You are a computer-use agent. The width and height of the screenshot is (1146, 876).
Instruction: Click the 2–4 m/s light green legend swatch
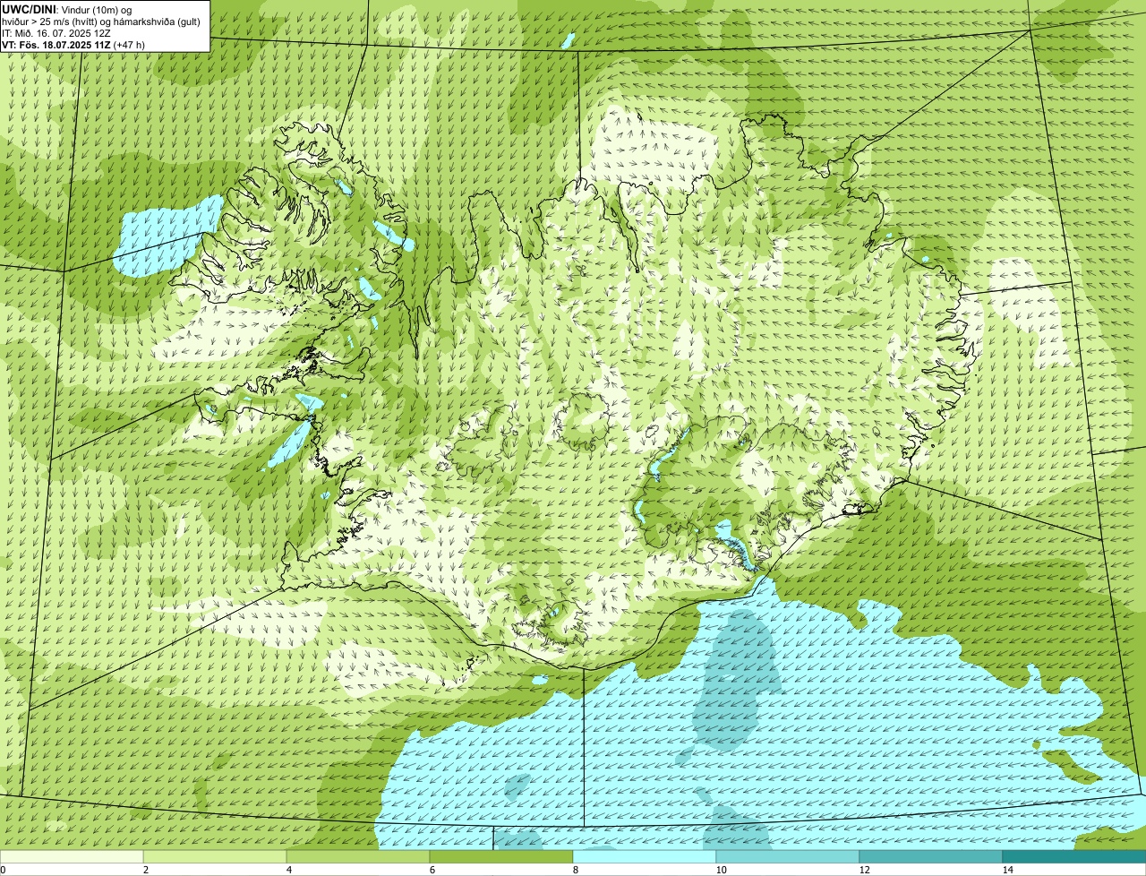tap(215, 856)
